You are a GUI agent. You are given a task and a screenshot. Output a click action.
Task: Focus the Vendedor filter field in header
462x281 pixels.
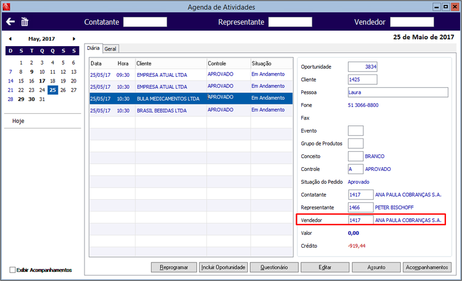pos(412,22)
